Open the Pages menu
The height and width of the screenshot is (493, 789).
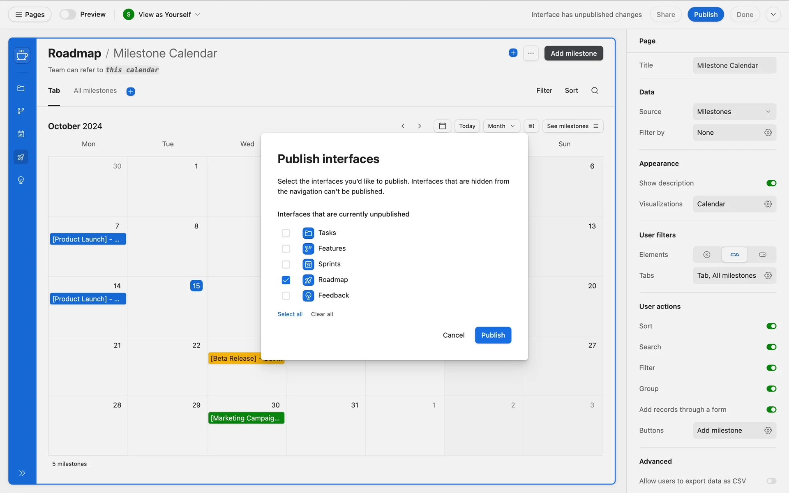coord(30,14)
